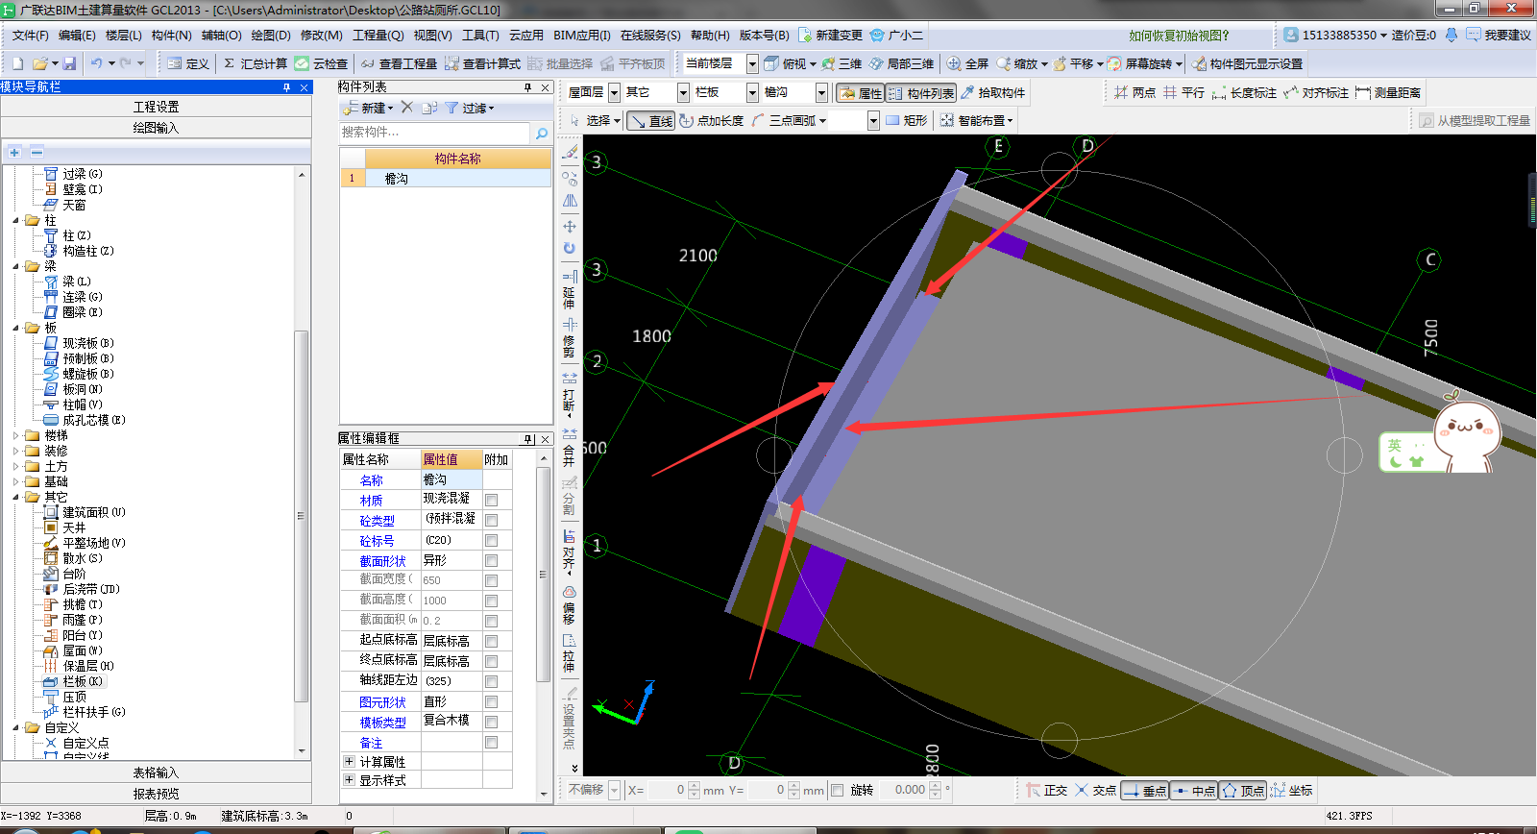Click the 工程设置 navigation button
This screenshot has width=1537, height=834.
pos(156,107)
